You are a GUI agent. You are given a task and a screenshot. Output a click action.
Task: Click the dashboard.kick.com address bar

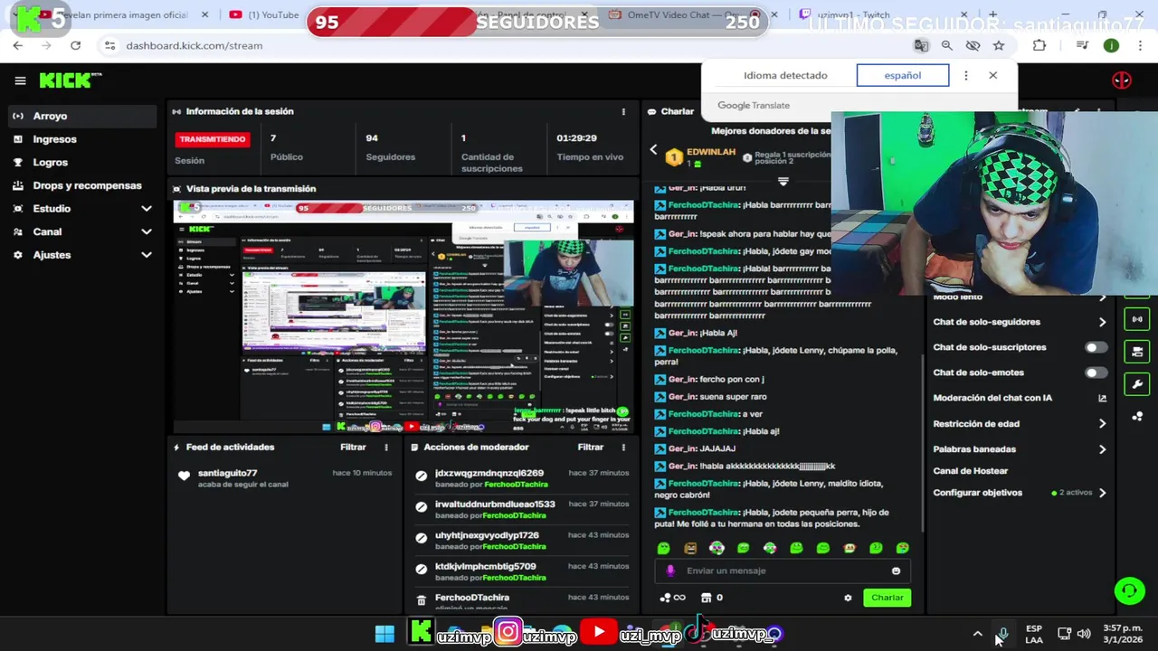[x=507, y=45]
